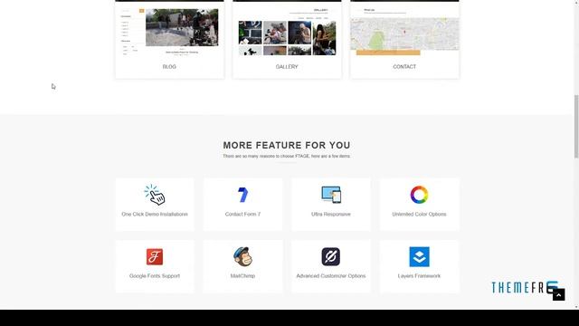Click the scroll-to-top arrow button

[559, 294]
